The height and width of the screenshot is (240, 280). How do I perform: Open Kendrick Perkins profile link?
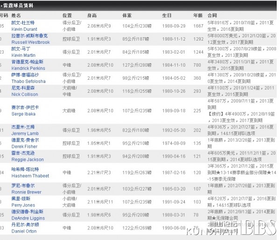[x=28, y=68]
